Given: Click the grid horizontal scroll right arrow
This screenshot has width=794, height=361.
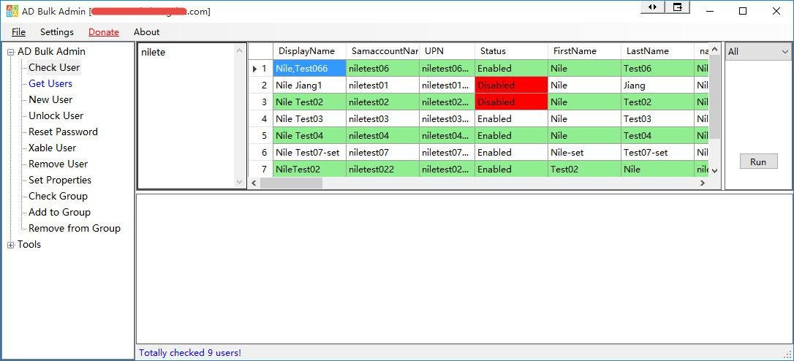Looking at the screenshot, I should click(703, 183).
